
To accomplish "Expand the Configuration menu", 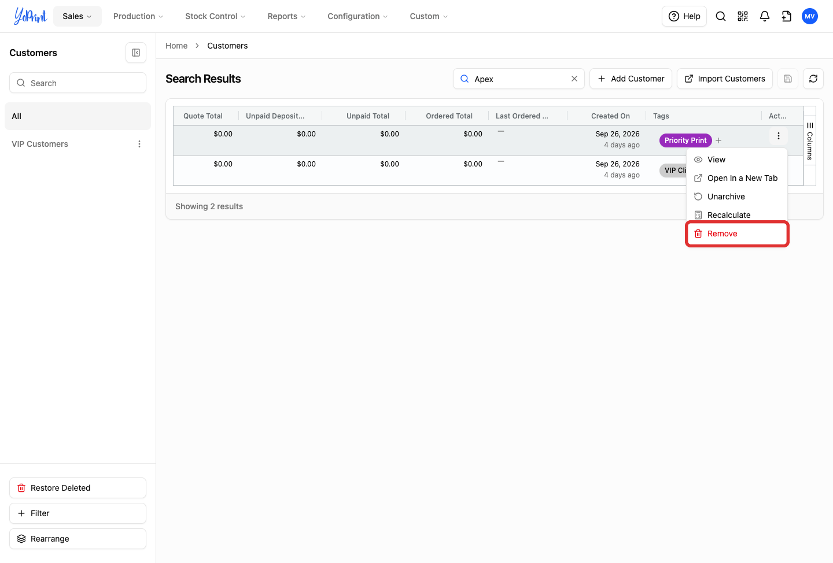I will point(357,16).
